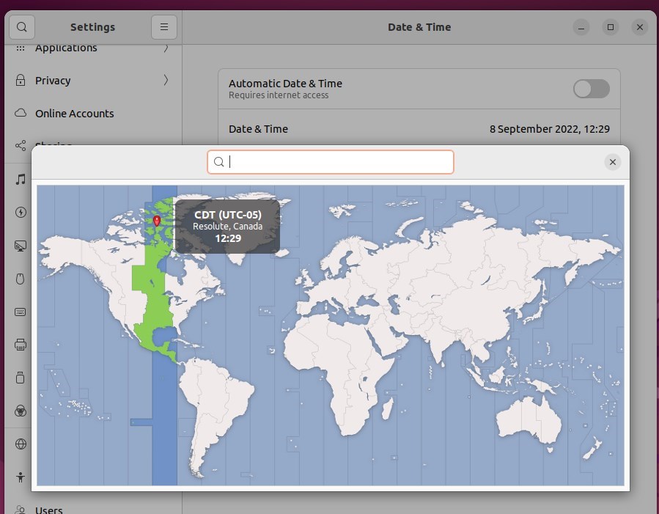The height and width of the screenshot is (514, 659).
Task: Click the Keyboard settings icon
Action: [x=20, y=312]
